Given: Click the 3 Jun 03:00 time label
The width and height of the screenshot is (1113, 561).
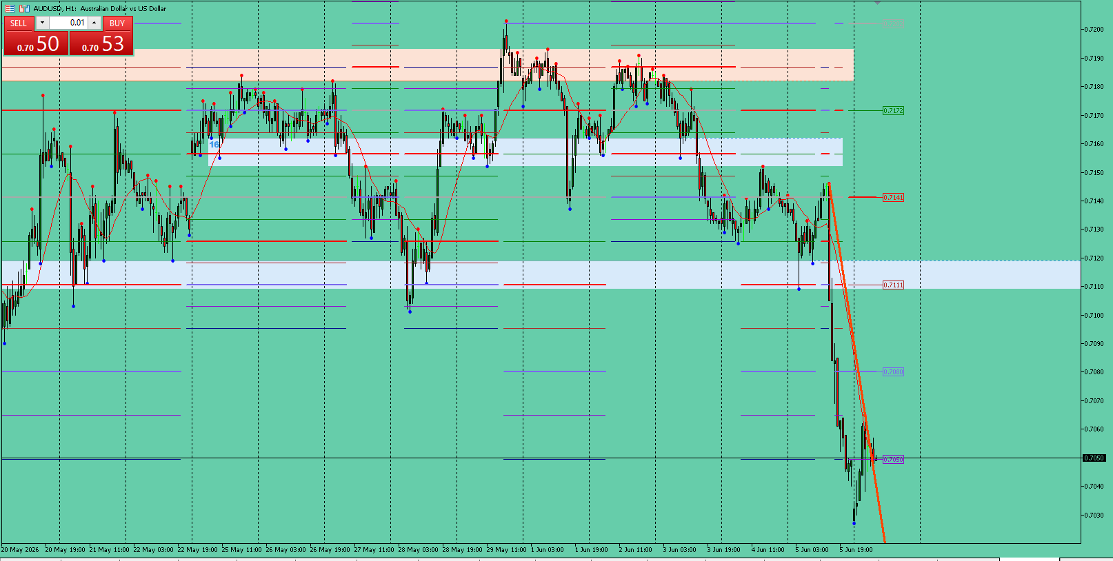Looking at the screenshot, I should [x=679, y=550].
